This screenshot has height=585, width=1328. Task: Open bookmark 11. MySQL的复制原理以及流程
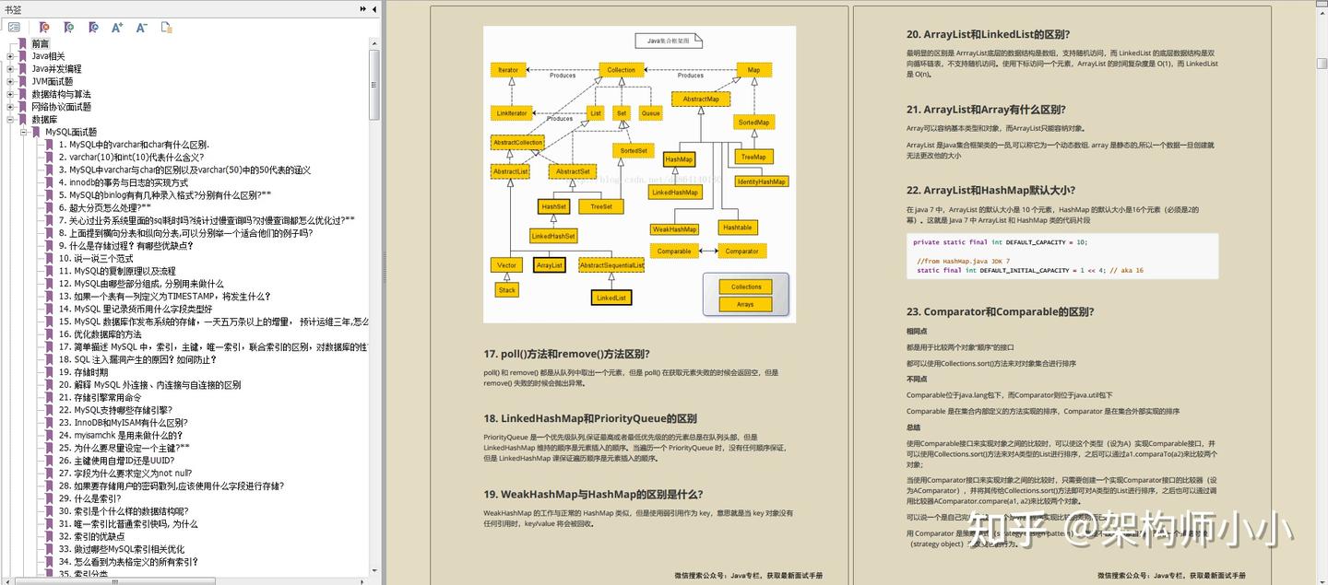click(x=117, y=271)
